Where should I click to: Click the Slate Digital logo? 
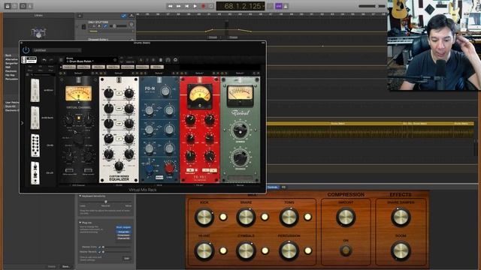(29, 60)
